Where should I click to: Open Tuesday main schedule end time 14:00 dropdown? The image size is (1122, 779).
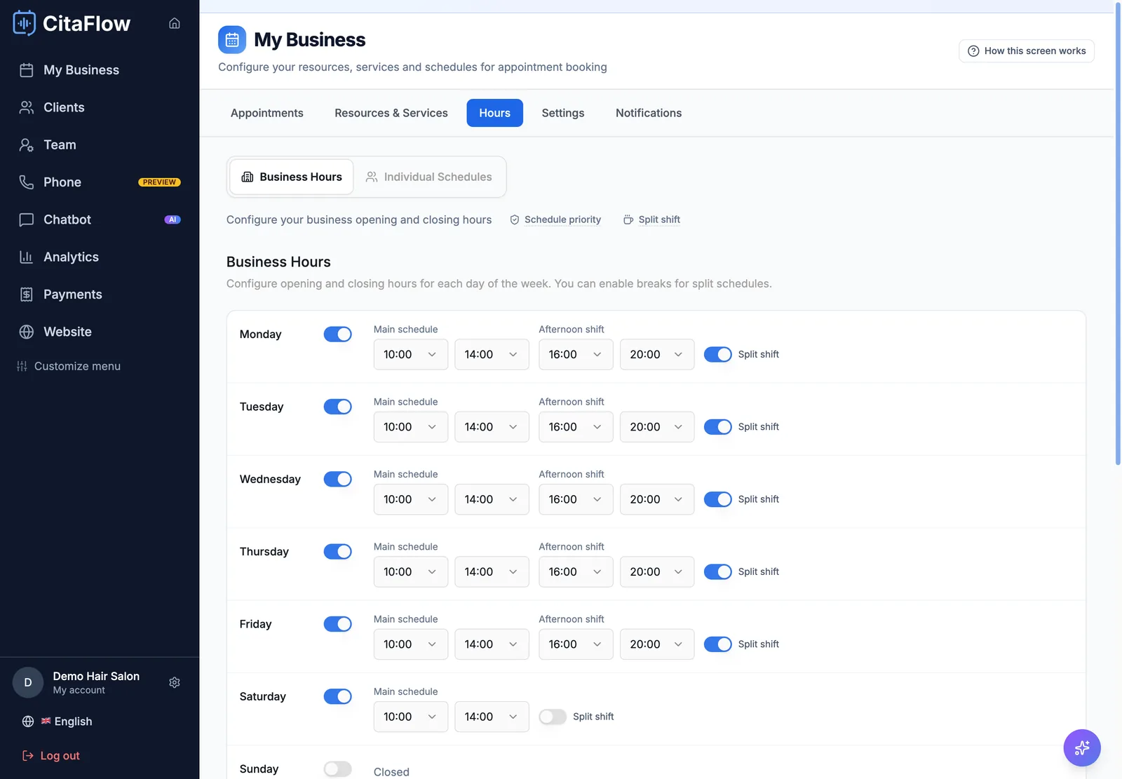click(x=492, y=427)
